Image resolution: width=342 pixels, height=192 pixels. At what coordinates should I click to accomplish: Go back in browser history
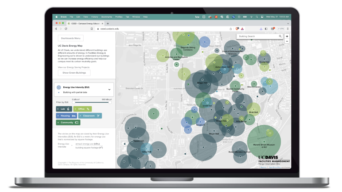click(56, 29)
